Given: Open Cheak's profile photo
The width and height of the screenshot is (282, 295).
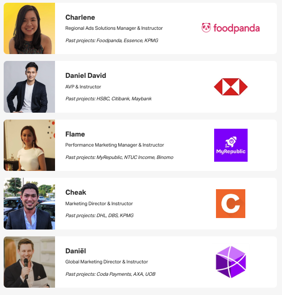Looking at the screenshot, I should click(29, 203).
